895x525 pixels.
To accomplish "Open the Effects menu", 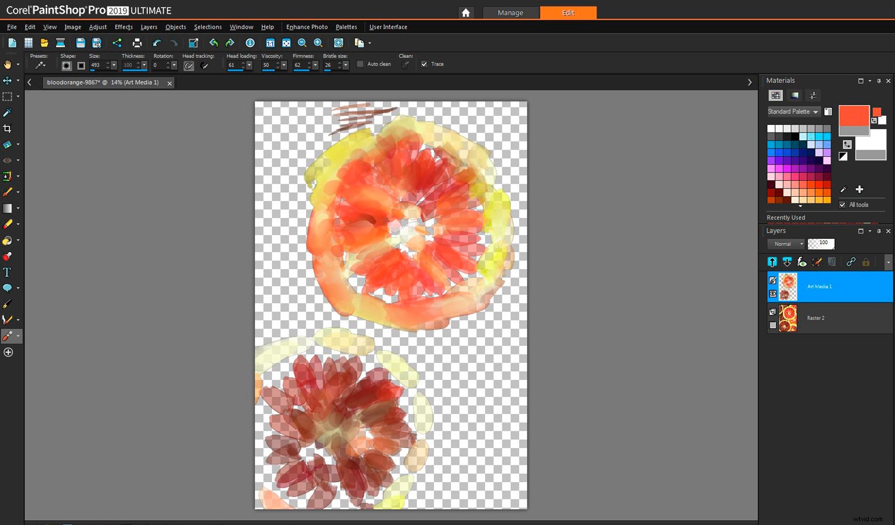I will (123, 27).
